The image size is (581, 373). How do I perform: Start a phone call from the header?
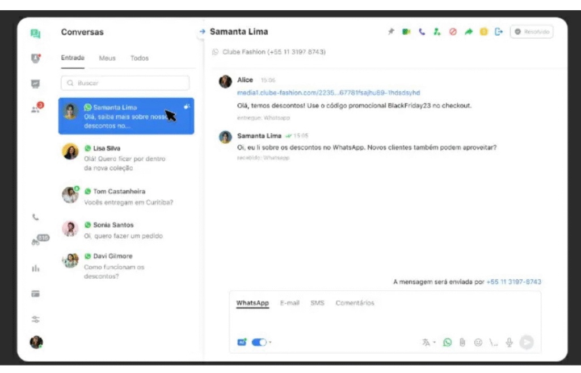422,32
